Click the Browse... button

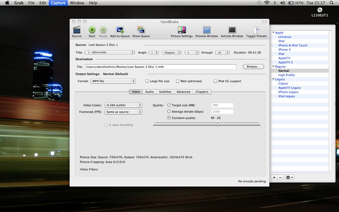pyautogui.click(x=253, y=67)
